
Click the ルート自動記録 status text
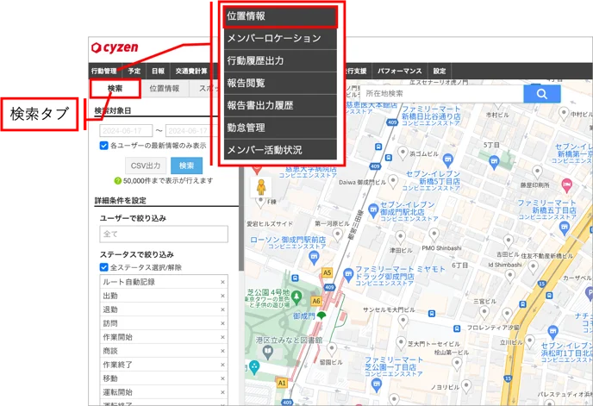pyautogui.click(x=128, y=282)
